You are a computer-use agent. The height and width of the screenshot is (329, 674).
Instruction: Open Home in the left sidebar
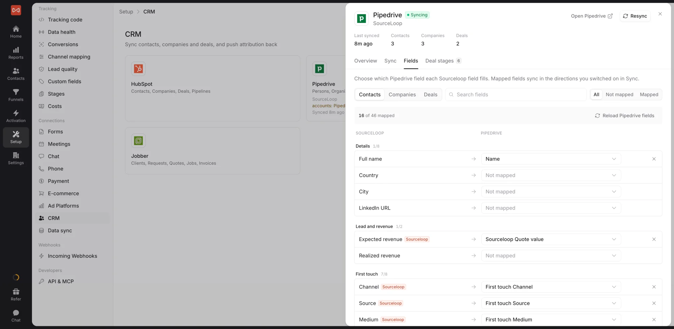[16, 32]
